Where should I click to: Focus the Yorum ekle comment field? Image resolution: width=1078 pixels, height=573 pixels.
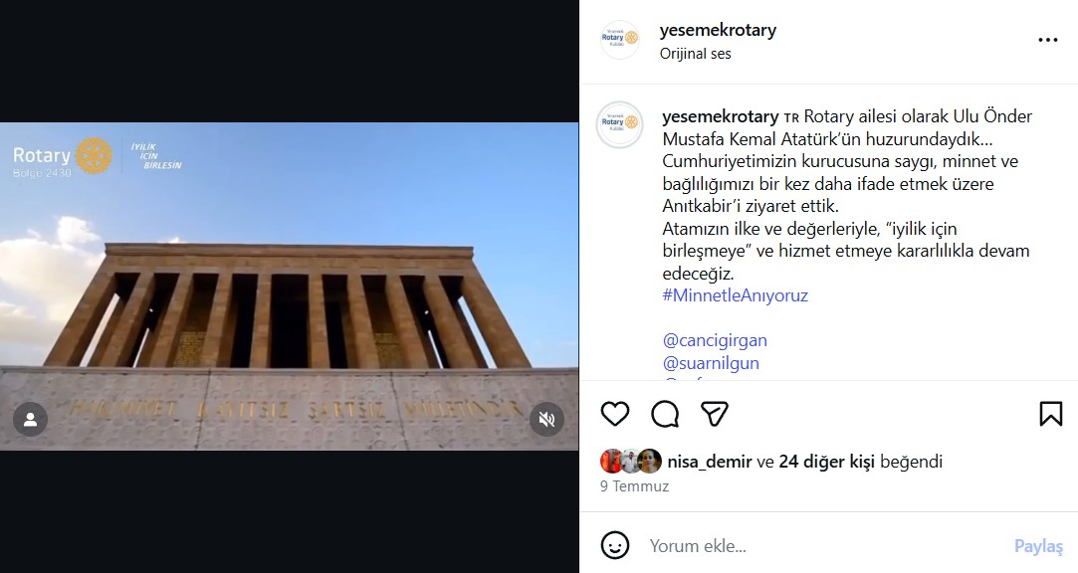(x=825, y=546)
